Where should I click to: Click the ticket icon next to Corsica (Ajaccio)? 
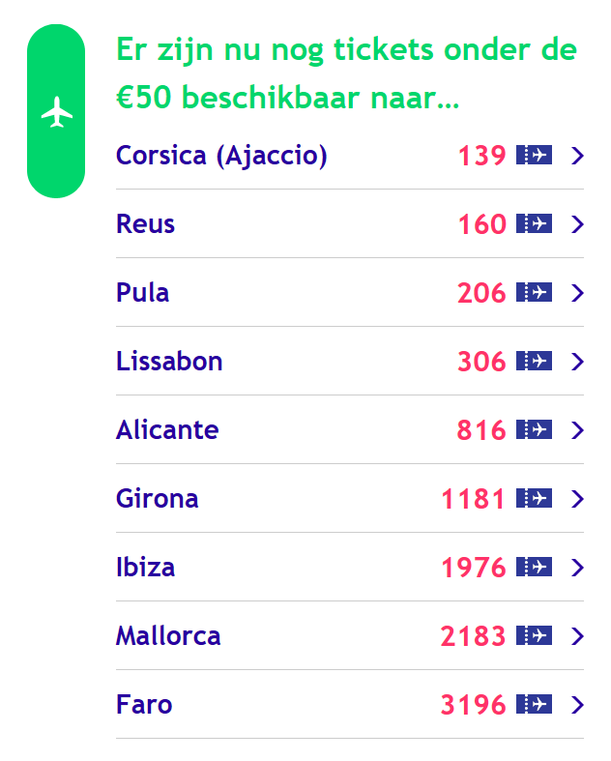pyautogui.click(x=534, y=155)
